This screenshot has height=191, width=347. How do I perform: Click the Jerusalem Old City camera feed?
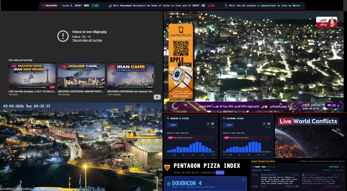click(81, 147)
